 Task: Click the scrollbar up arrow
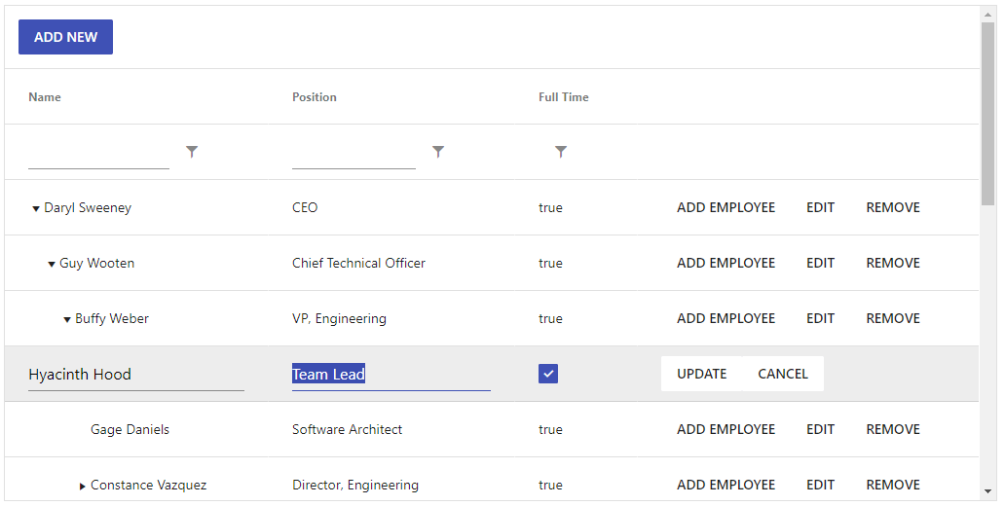tap(987, 14)
